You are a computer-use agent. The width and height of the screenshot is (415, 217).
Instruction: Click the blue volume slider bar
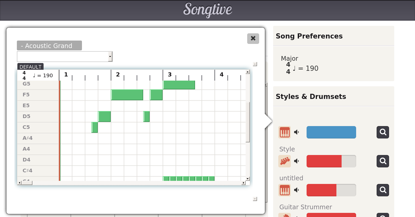(x=331, y=132)
